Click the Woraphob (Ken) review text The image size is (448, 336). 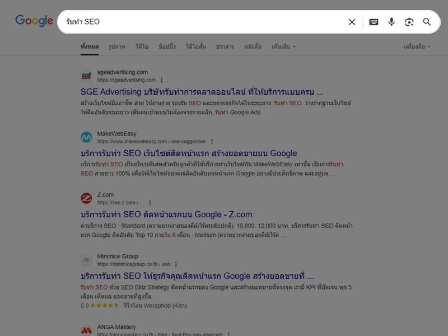click(x=155, y=306)
